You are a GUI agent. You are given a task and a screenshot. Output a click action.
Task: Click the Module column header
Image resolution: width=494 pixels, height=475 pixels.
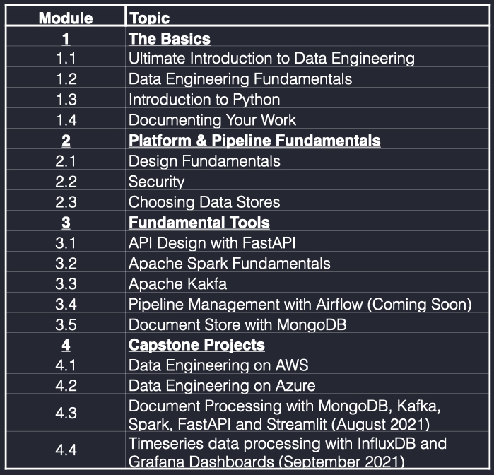66,18
